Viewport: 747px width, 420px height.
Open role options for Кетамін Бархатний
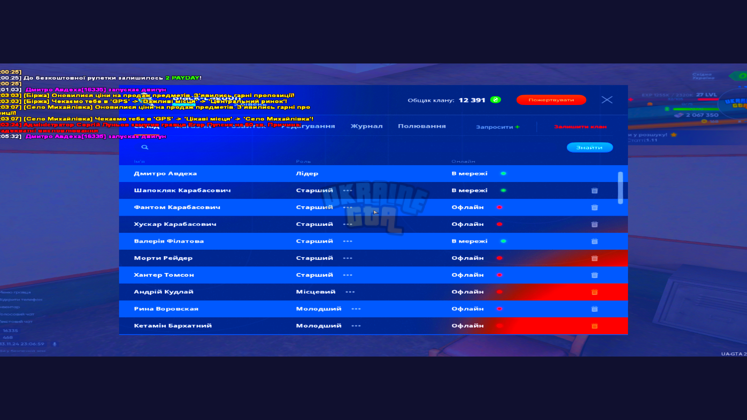[x=356, y=326]
